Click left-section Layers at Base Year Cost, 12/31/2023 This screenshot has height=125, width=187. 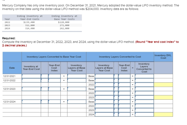[77, 89]
